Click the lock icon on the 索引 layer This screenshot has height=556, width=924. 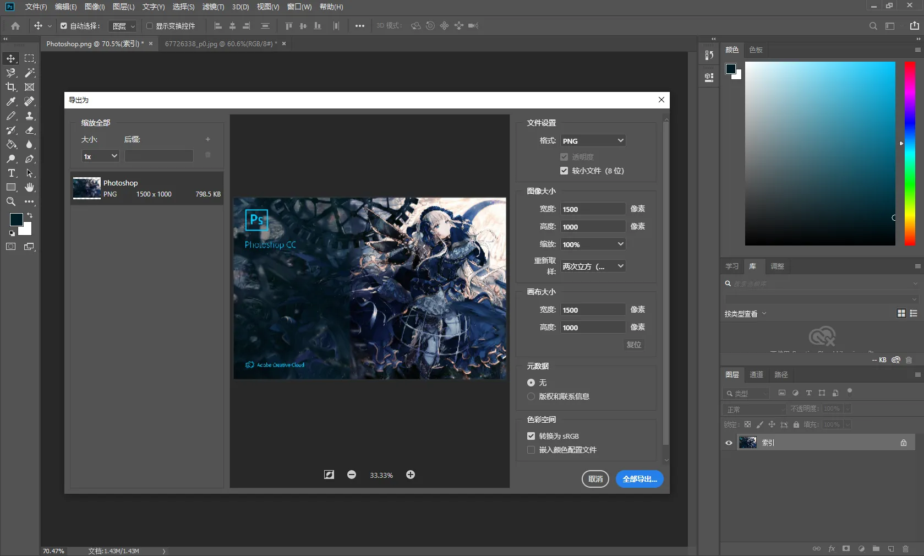pyautogui.click(x=903, y=443)
